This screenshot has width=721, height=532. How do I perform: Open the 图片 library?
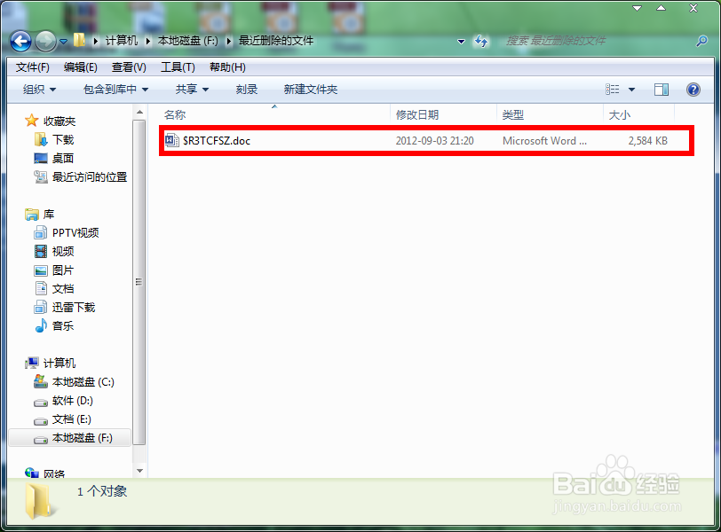click(63, 270)
